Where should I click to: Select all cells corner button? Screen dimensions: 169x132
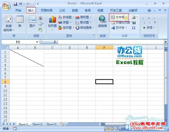[5, 47]
